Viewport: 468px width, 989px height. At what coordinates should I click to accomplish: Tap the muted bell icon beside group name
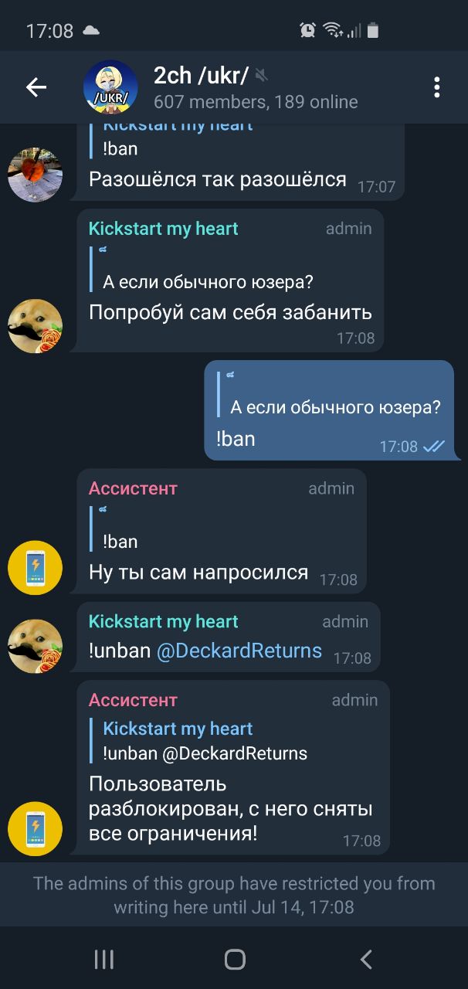[262, 75]
